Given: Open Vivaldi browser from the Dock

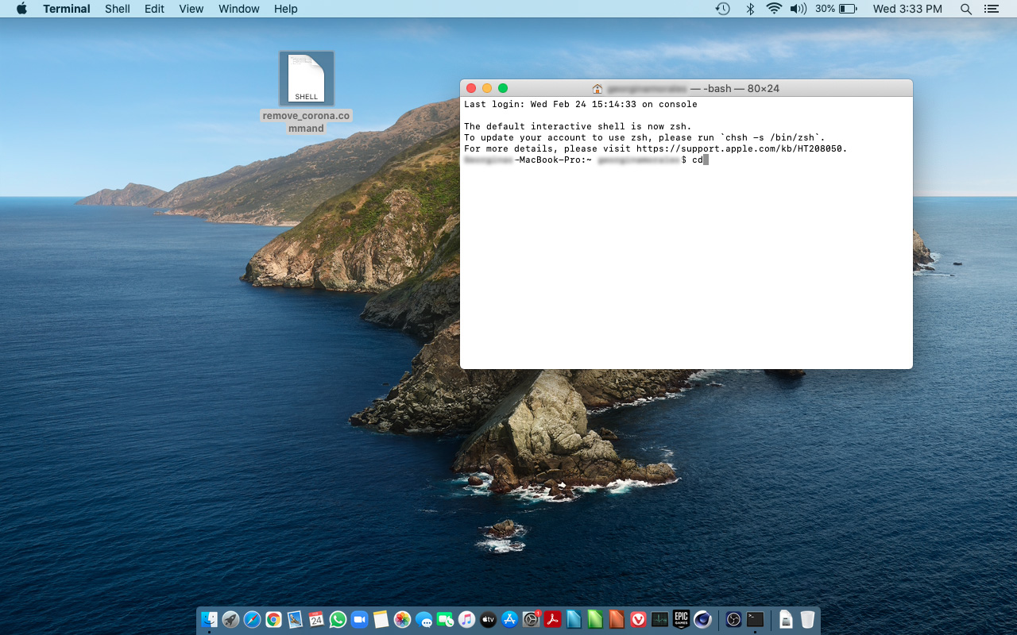Looking at the screenshot, I should [x=637, y=619].
